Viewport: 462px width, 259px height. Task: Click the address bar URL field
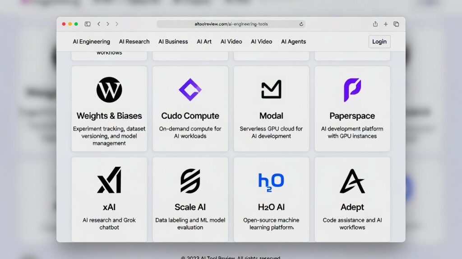click(x=231, y=24)
